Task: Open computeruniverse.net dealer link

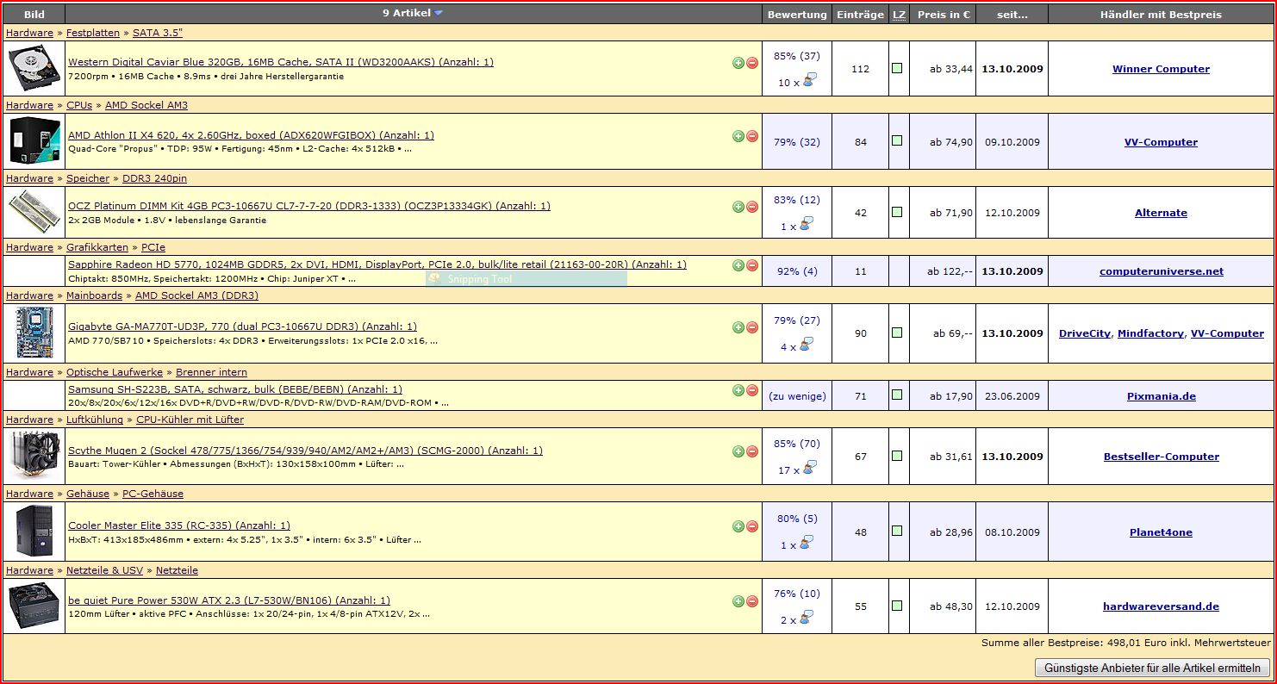Action: pyautogui.click(x=1162, y=271)
